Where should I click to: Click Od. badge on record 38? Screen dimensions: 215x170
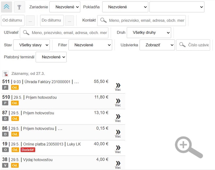[15, 165]
